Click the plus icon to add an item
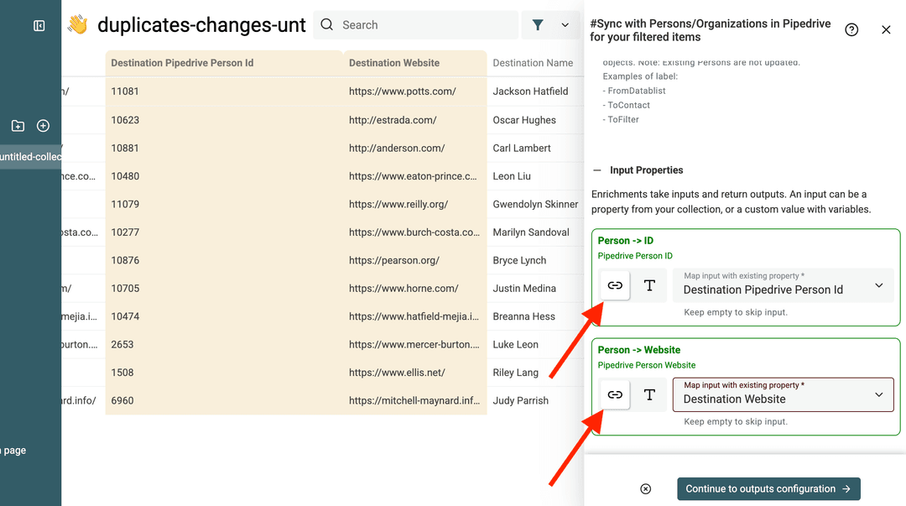Screen dimensions: 906x506 tap(43, 125)
